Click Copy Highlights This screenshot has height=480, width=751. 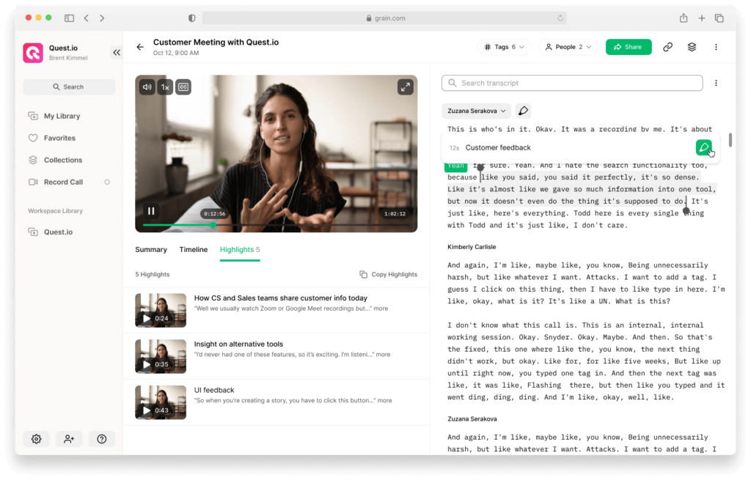[389, 273]
